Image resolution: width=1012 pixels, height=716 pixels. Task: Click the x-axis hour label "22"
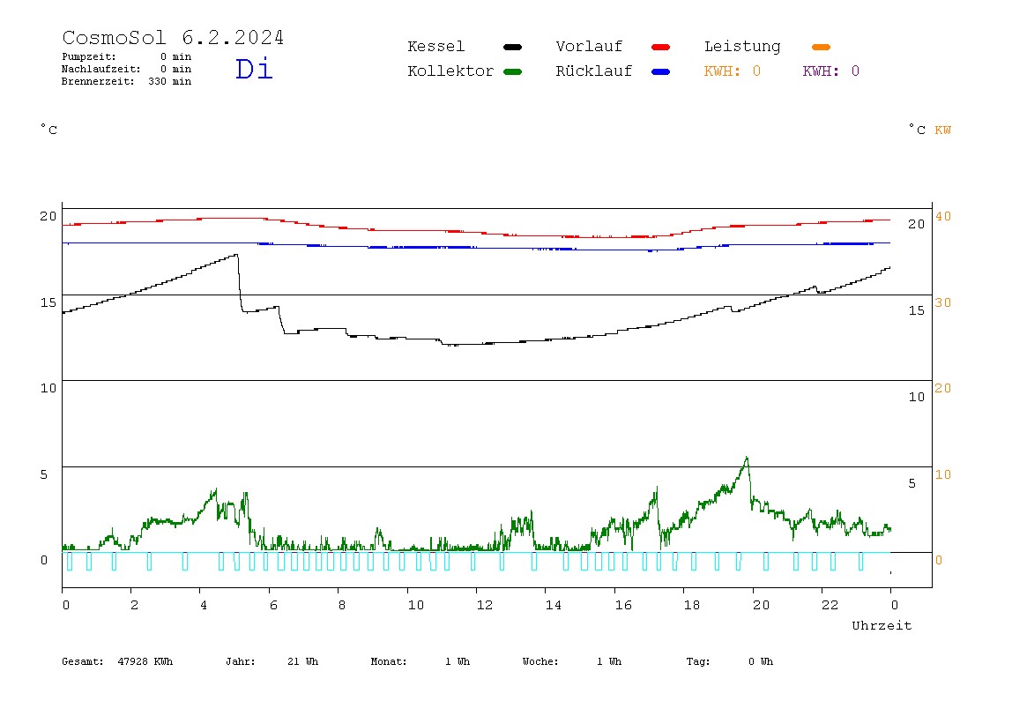click(830, 606)
